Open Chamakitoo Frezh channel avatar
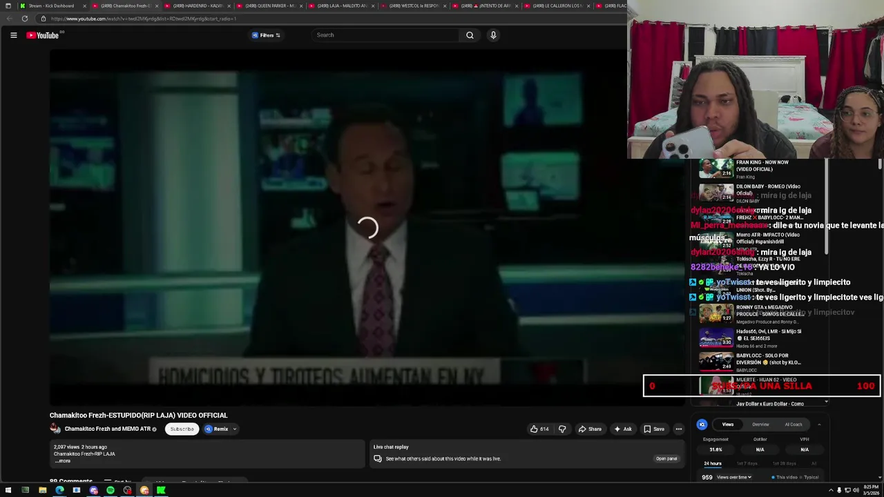884x497 pixels. click(x=55, y=429)
